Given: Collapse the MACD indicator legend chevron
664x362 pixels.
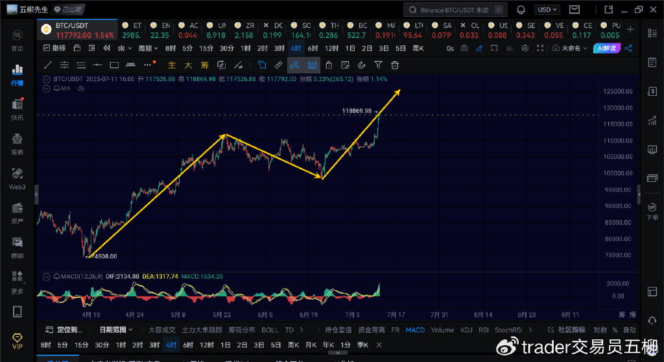Looking at the screenshot, I should tap(46, 277).
